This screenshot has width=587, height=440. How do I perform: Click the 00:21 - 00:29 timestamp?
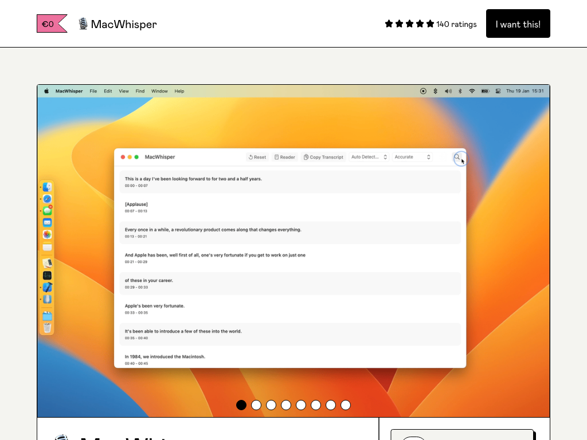click(x=136, y=262)
